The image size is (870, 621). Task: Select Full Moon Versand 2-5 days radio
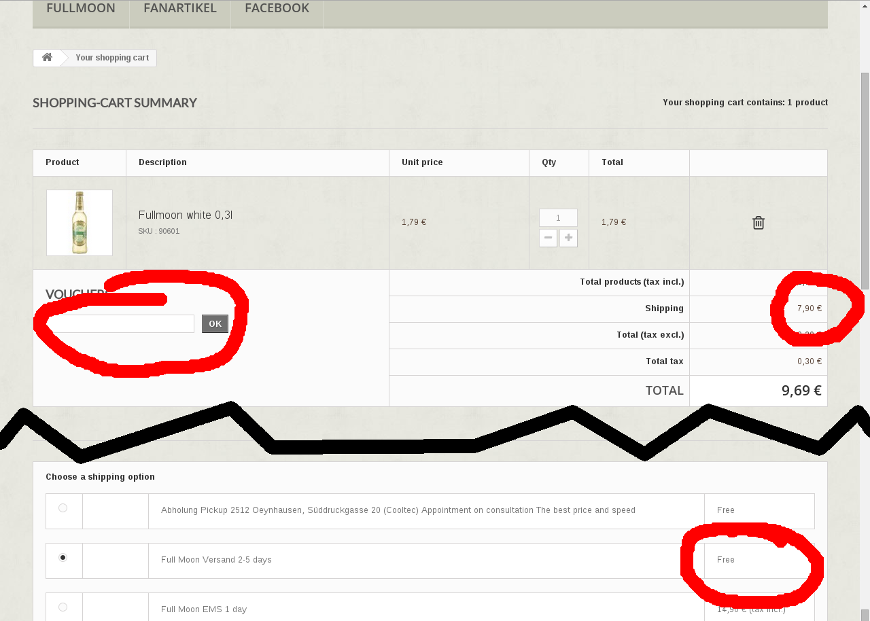tap(63, 557)
